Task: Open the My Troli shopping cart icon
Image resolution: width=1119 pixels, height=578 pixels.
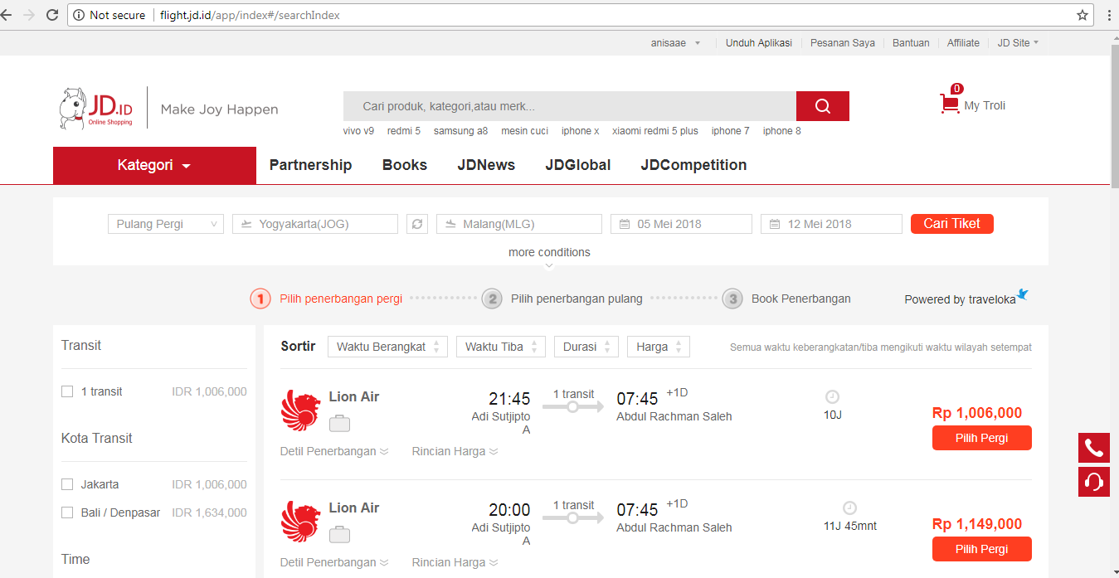Action: pos(949,104)
